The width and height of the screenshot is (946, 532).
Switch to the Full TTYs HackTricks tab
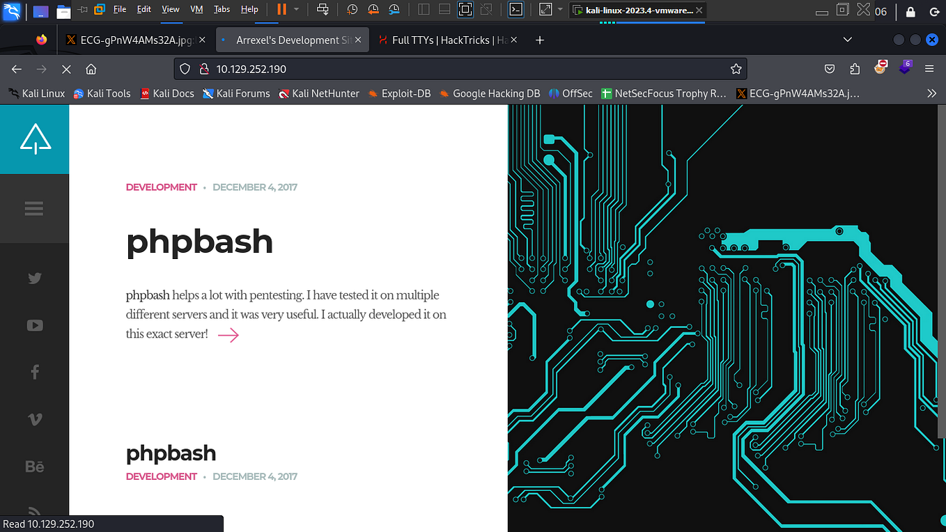[447, 40]
